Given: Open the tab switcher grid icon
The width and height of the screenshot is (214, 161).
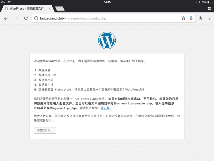Looking at the screenshot, I should [x=209, y=8].
